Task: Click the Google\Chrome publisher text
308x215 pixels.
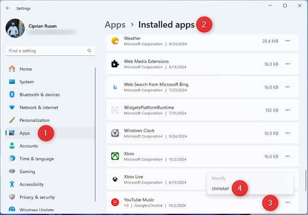Action: pyautogui.click(x=148, y=206)
